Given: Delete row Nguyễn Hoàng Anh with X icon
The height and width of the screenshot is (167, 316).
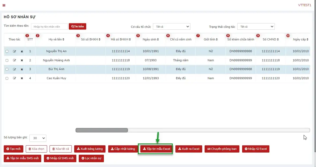Looking at the screenshot, I should 22,60.
